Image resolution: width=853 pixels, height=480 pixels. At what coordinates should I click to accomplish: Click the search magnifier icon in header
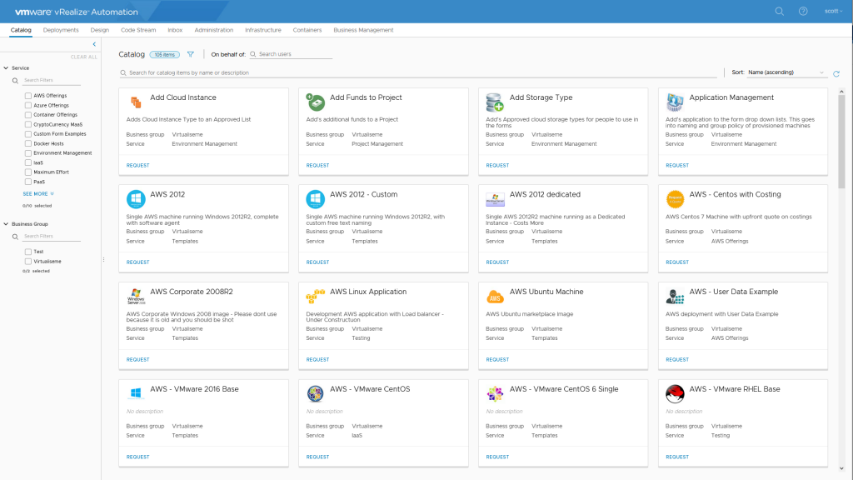point(779,11)
